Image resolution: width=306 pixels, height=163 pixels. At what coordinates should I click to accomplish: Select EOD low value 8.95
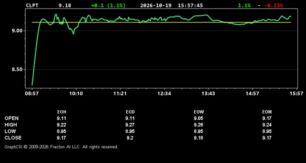click(130, 131)
